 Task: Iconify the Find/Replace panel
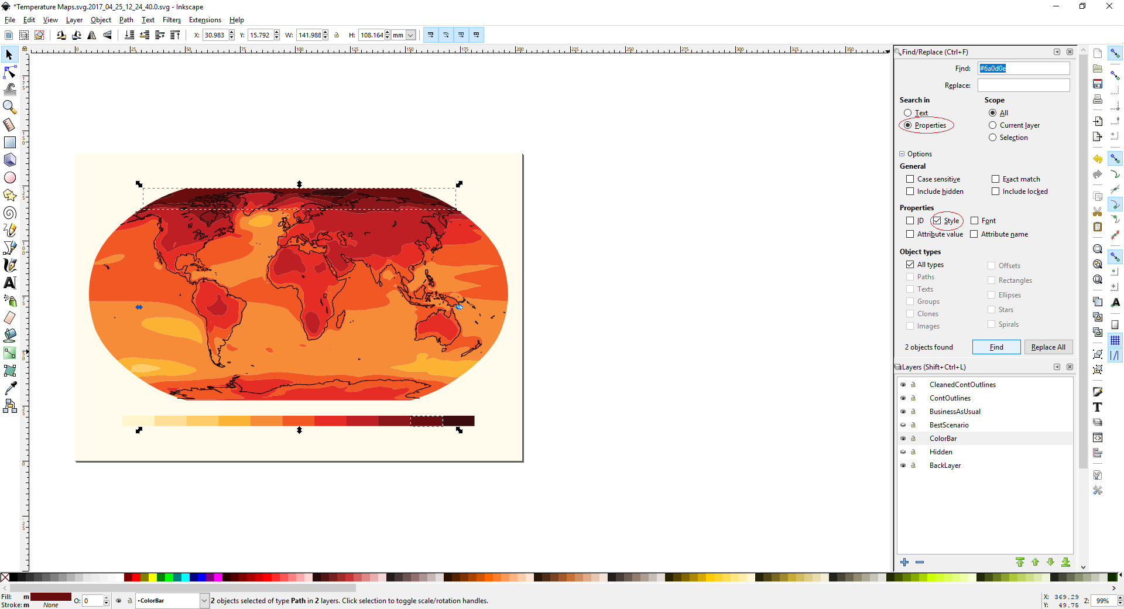point(1057,52)
